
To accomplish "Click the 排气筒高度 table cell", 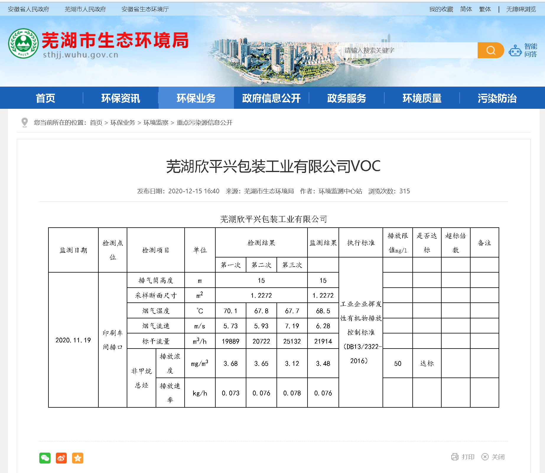I will pos(156,280).
